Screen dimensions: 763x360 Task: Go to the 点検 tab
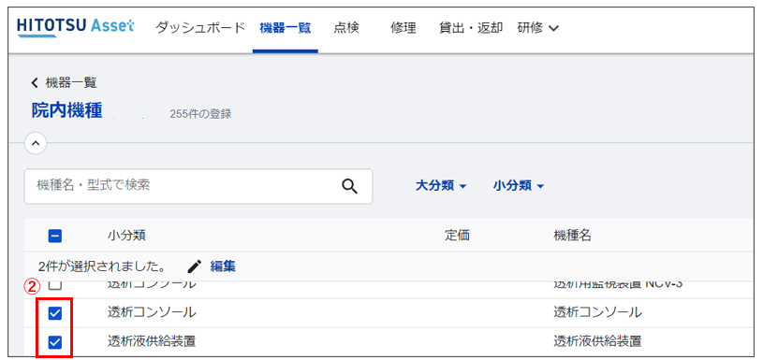click(346, 28)
